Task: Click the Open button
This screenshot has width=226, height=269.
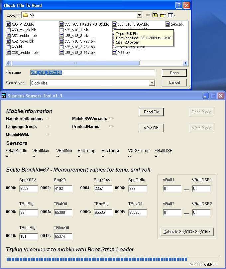Action: point(174,73)
